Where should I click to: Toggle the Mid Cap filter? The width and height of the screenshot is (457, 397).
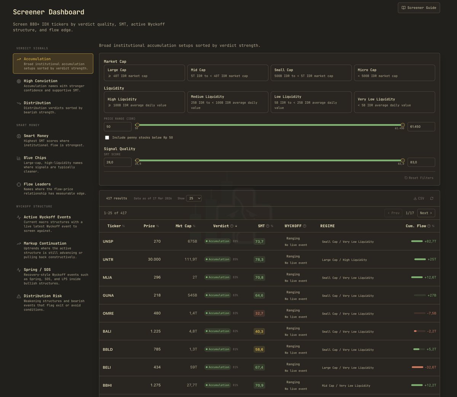click(x=228, y=73)
